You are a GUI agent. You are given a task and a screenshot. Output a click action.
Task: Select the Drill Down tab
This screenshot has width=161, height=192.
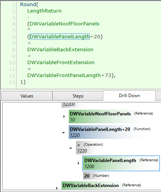pyautogui.click(x=129, y=96)
